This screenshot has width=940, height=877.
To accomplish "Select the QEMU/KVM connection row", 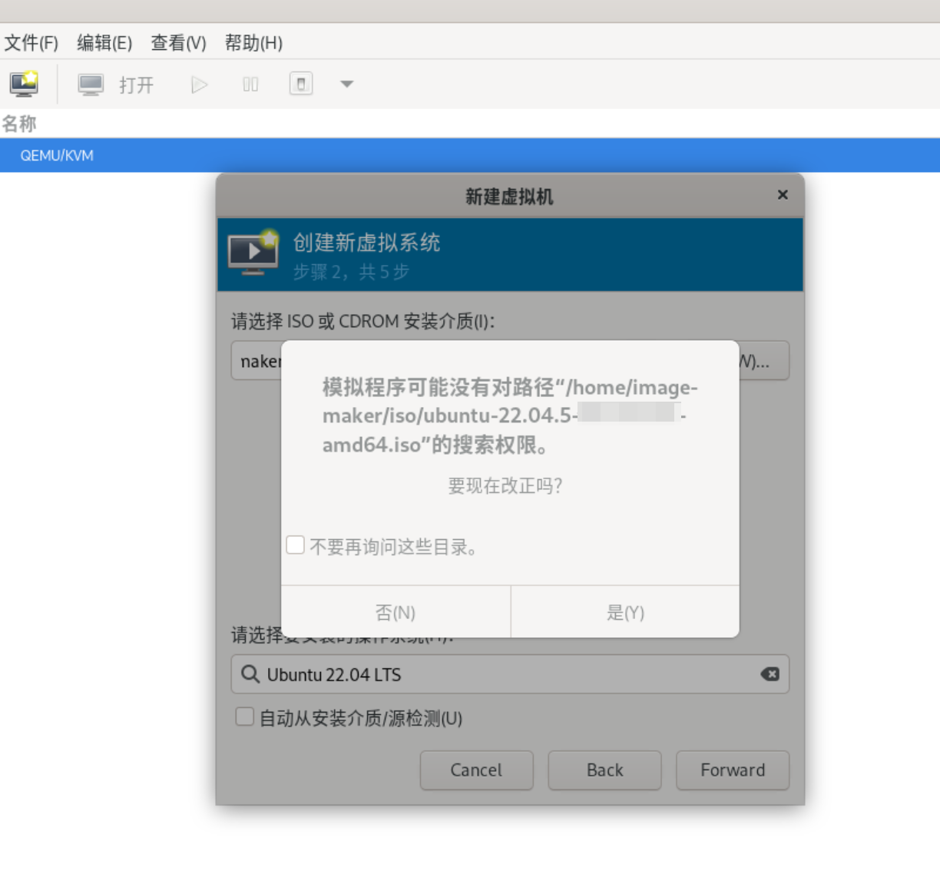I will [x=470, y=155].
